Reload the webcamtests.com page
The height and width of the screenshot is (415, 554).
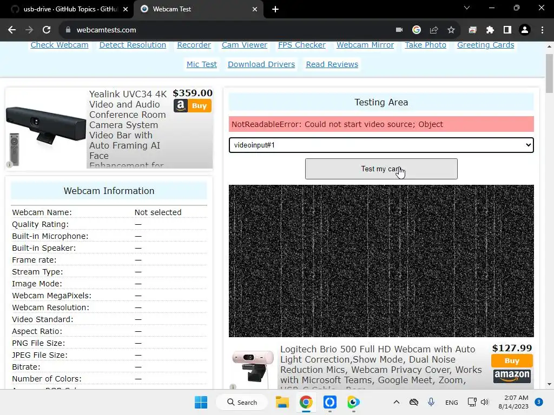point(47,30)
